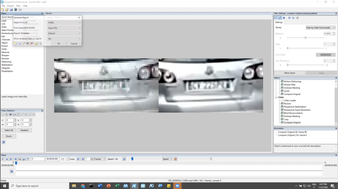Toggle the Perspective Super Resolution checkbox
338x189 pixels.
(x=282, y=110)
